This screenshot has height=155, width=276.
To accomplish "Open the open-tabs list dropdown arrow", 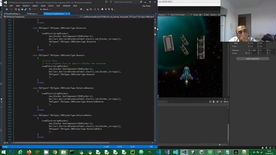I will pyautogui.click(x=155, y=14).
